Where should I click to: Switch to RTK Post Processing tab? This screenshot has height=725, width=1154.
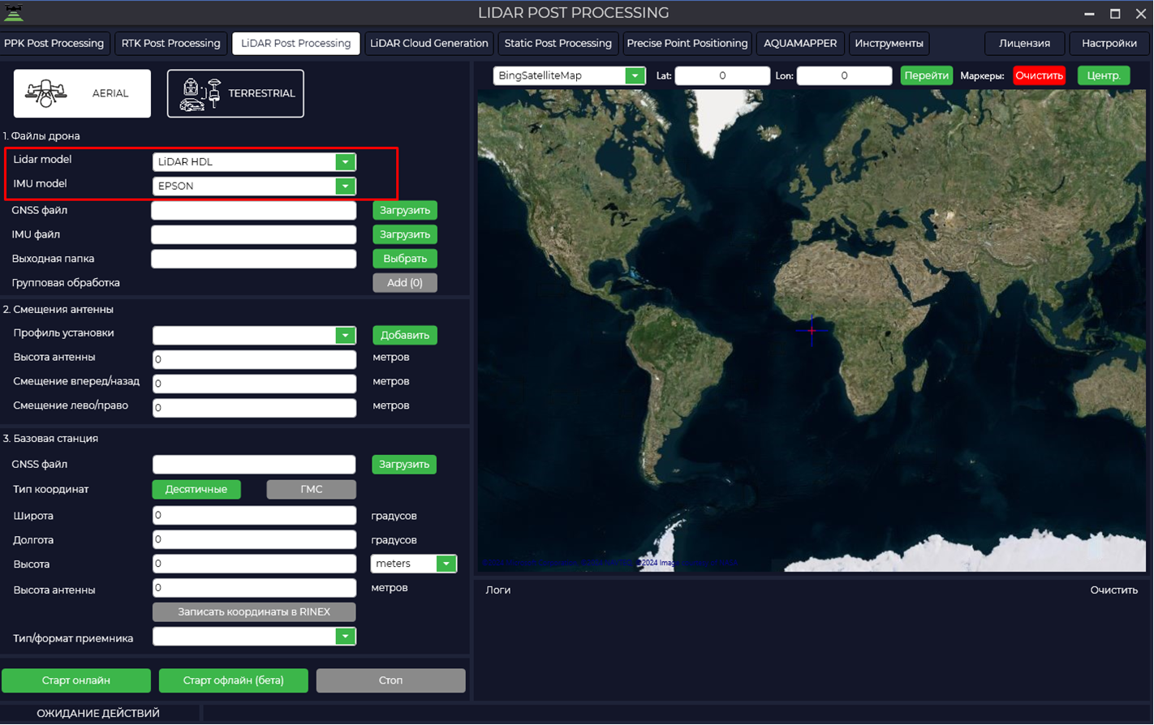click(170, 43)
